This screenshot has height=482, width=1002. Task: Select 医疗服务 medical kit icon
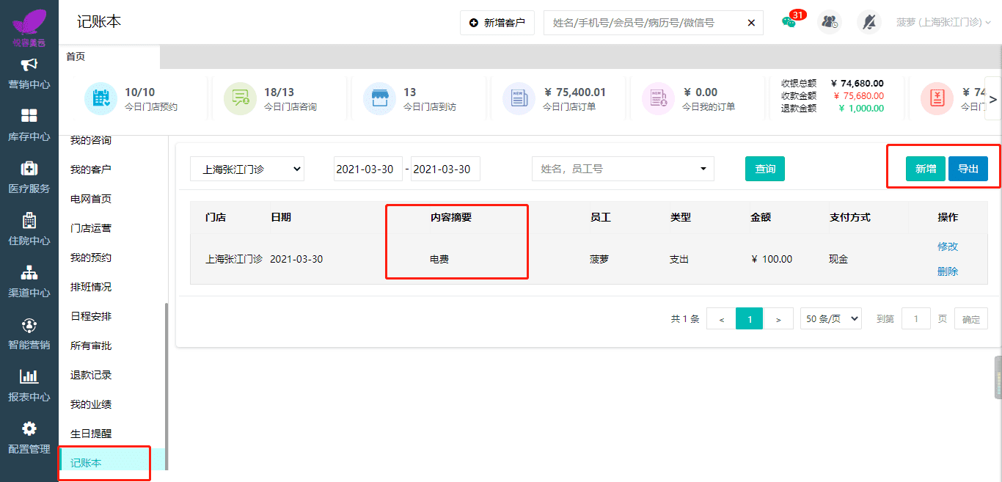tap(29, 169)
